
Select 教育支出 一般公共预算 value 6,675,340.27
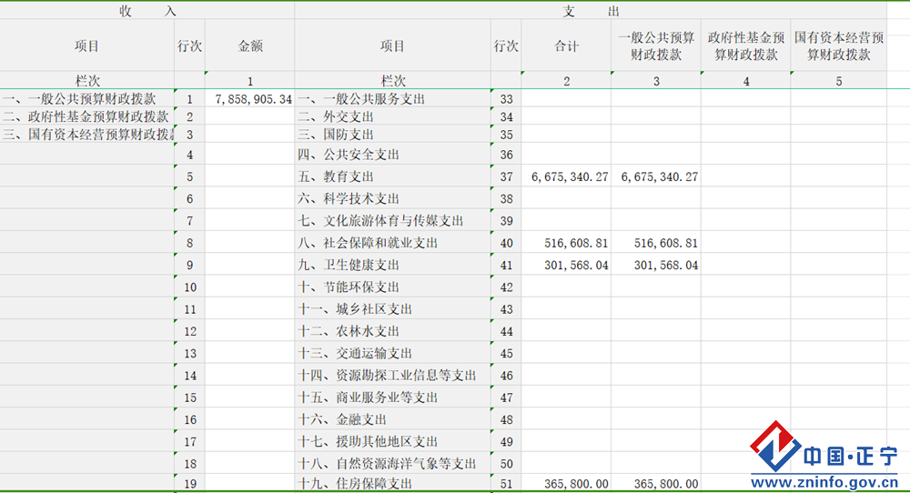[656, 176]
